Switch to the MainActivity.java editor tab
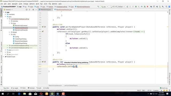171x96 pixels. [46, 10]
